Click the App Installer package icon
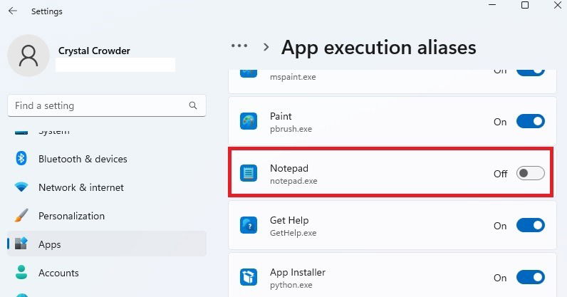This screenshot has height=297, width=567. 249,278
